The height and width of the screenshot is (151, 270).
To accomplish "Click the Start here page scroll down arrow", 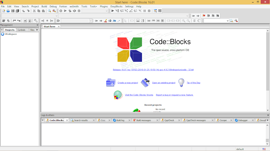I will pos(267,110).
